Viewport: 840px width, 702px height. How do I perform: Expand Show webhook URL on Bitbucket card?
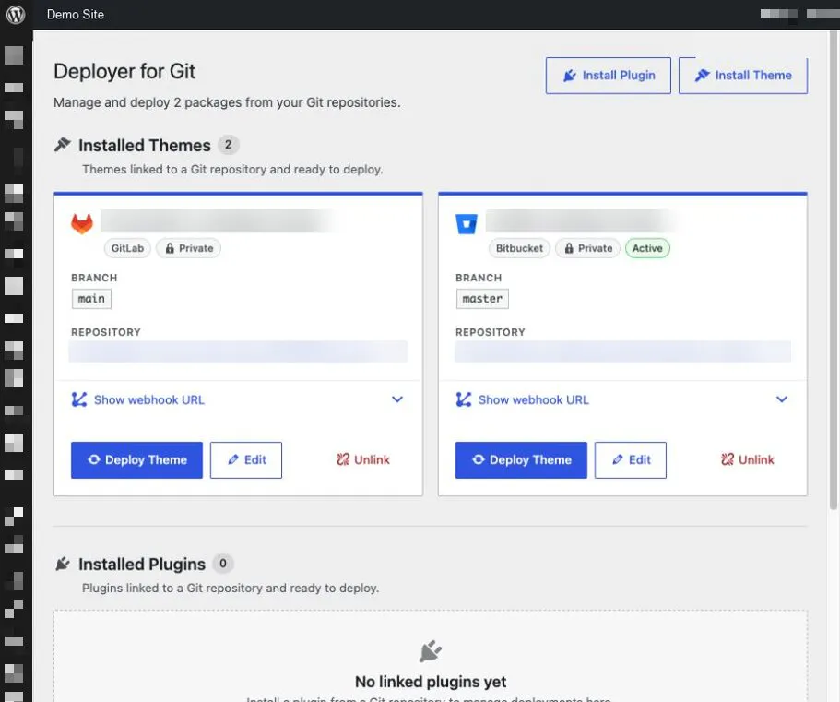click(x=534, y=399)
